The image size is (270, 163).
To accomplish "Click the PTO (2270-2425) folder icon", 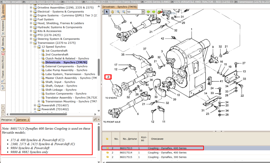I will [x=35, y=35].
